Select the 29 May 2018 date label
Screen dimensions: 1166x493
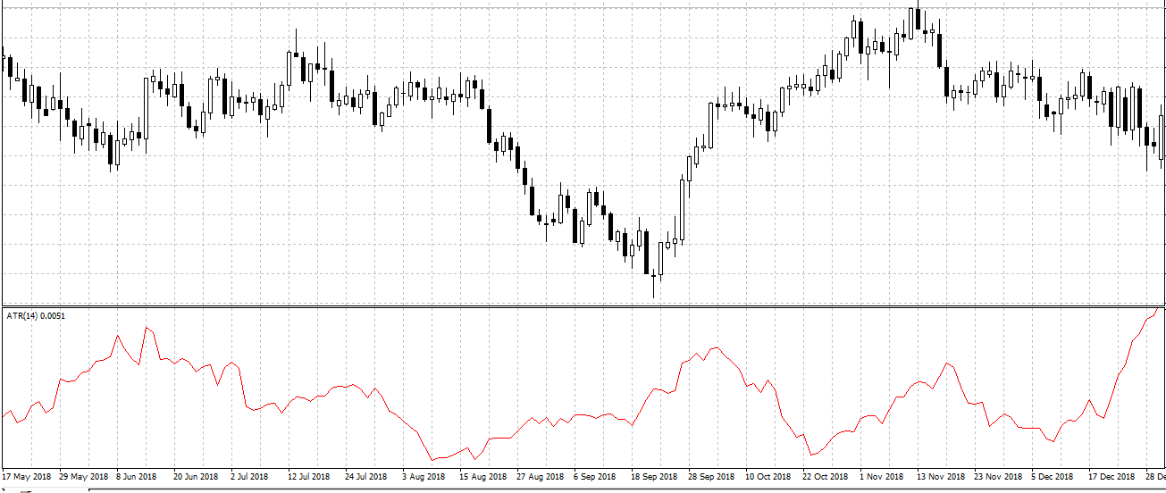pyautogui.click(x=85, y=477)
